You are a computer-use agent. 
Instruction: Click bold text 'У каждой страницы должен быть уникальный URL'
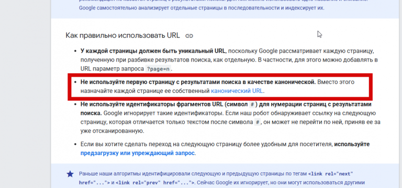pos(153,51)
